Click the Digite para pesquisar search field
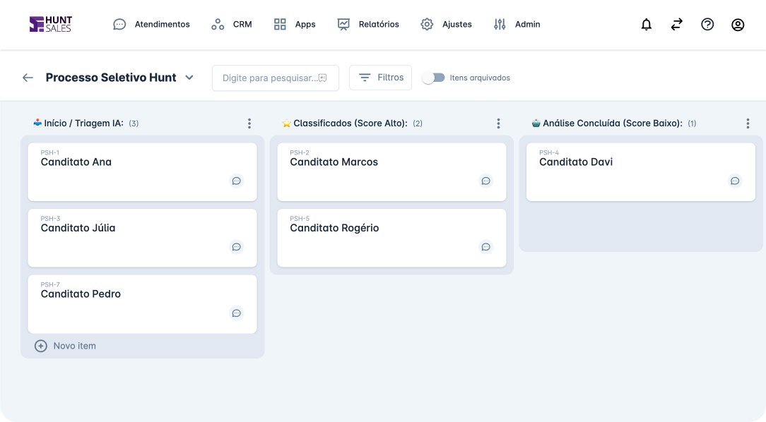766x422 pixels. click(x=275, y=78)
